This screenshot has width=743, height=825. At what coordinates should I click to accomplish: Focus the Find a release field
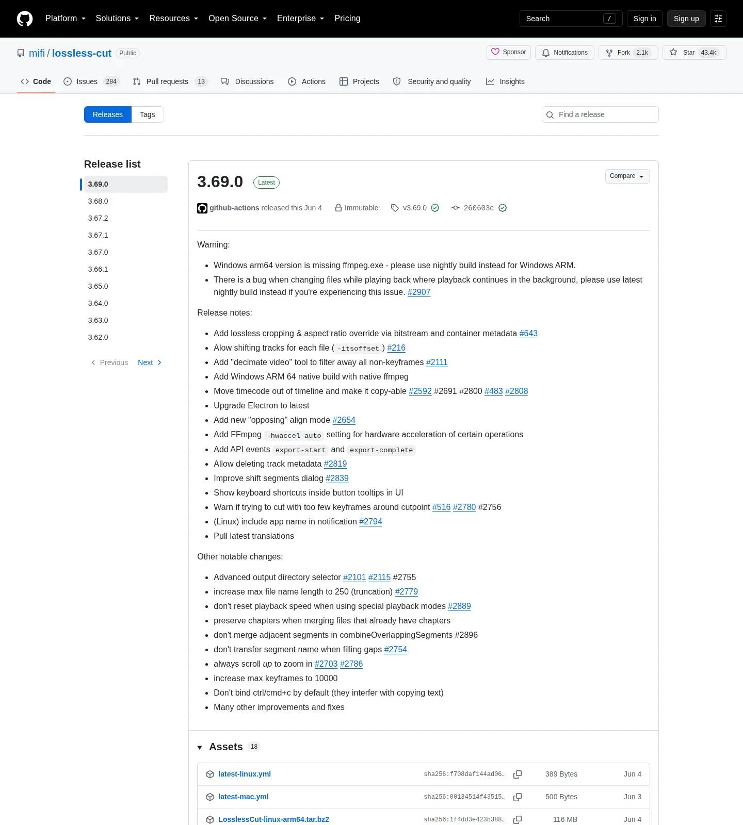pos(600,114)
